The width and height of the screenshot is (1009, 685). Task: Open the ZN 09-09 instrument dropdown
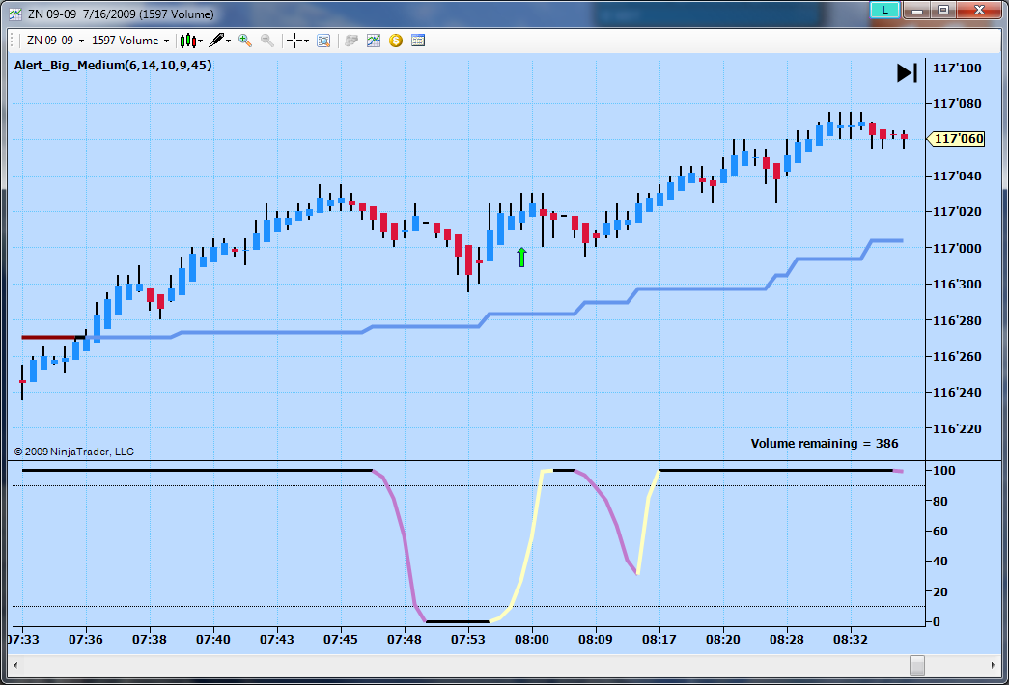click(55, 41)
